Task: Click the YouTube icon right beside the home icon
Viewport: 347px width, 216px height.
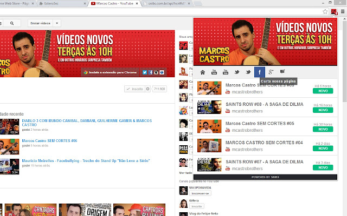Action: pyautogui.click(x=214, y=72)
